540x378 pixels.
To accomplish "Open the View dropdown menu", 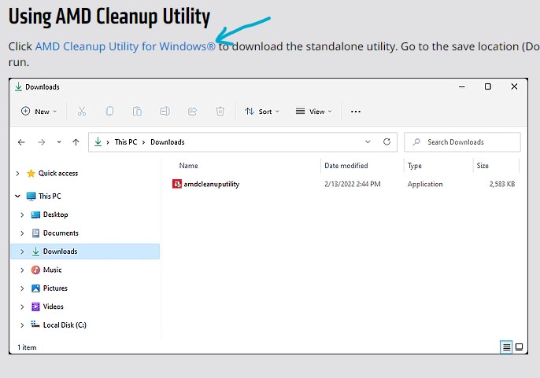I will pyautogui.click(x=313, y=112).
